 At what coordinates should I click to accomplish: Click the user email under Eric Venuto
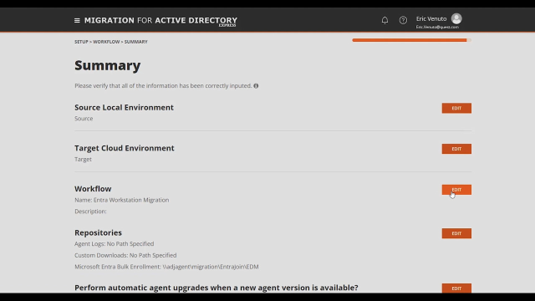point(437,27)
